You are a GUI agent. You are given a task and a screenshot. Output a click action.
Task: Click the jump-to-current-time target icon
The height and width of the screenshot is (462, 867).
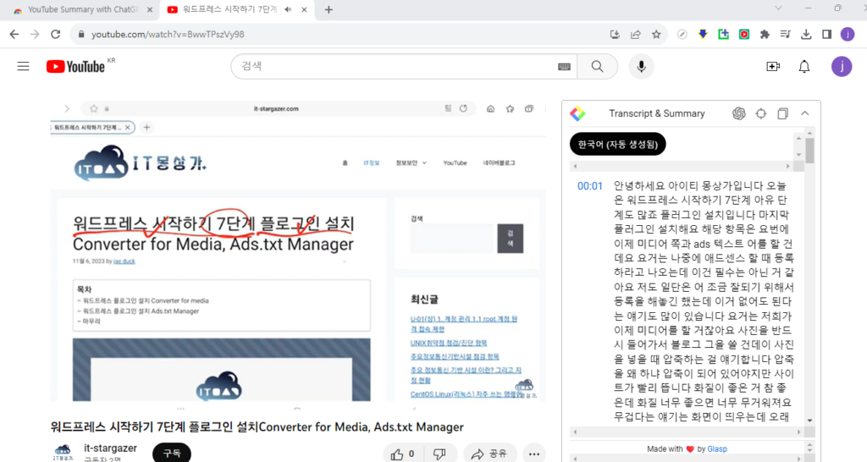pyautogui.click(x=761, y=113)
